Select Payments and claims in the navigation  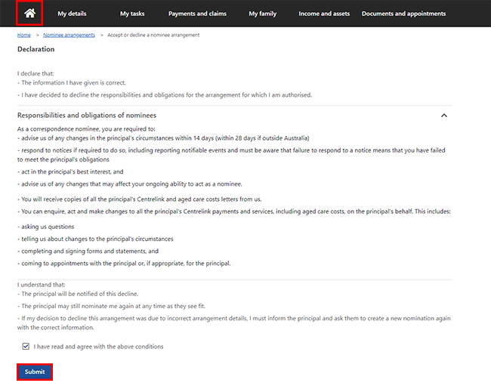coord(197,14)
